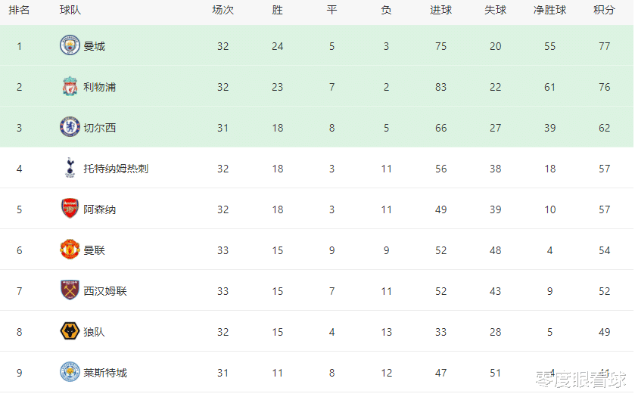Click the Chelsea club crest

pyautogui.click(x=70, y=127)
